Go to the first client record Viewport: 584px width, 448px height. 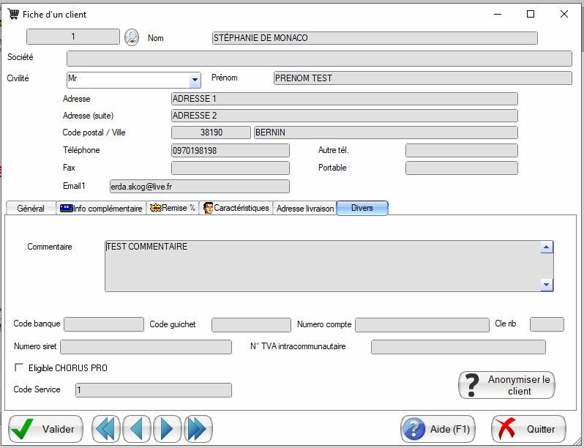106,429
